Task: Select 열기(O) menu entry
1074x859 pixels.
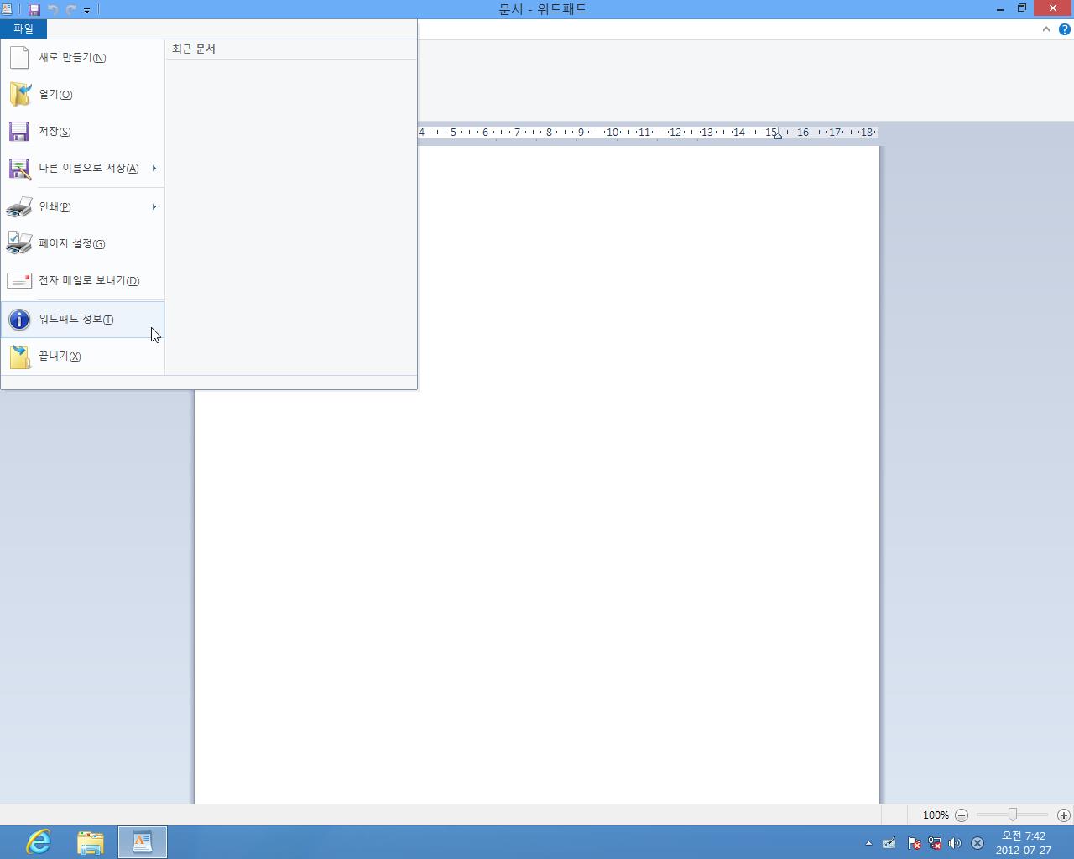Action: pos(82,95)
